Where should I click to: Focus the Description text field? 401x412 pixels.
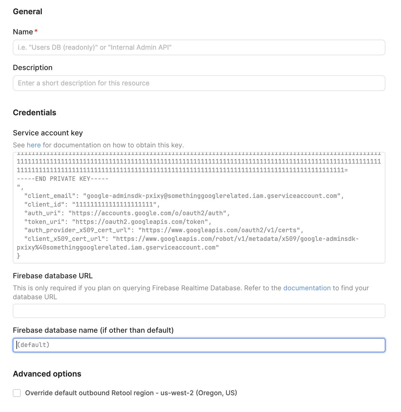[x=199, y=83]
